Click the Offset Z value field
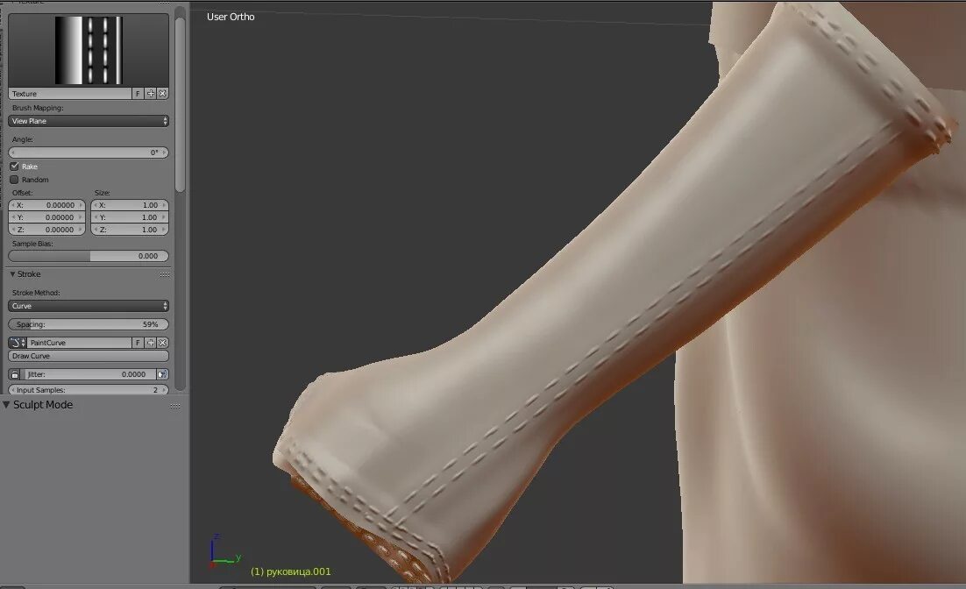 pyautogui.click(x=46, y=229)
